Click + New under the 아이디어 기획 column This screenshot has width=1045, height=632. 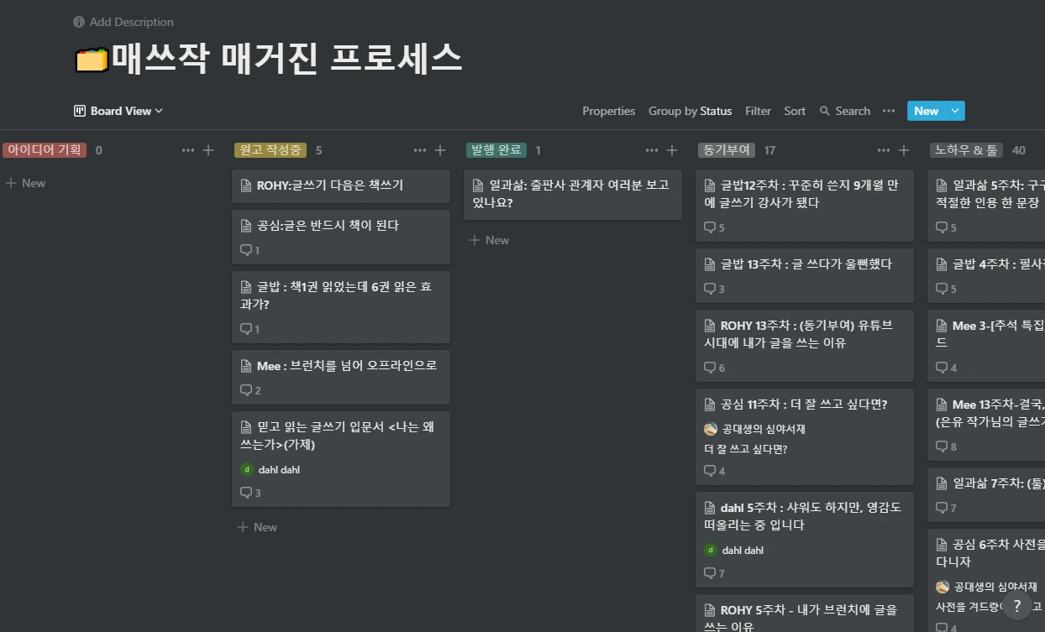pyautogui.click(x=26, y=182)
